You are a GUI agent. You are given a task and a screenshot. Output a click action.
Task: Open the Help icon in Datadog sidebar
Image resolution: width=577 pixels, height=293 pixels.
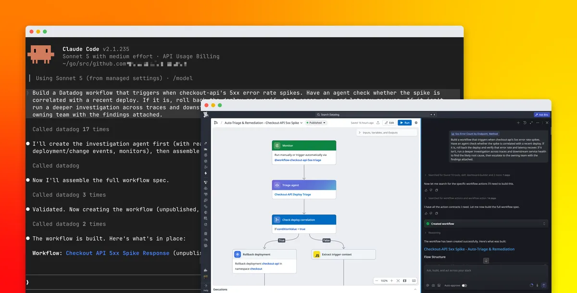206,287
